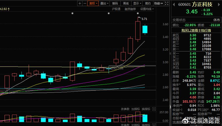
Task: Click the minus zoom-out chart icon
Action: click(x=85, y=3)
